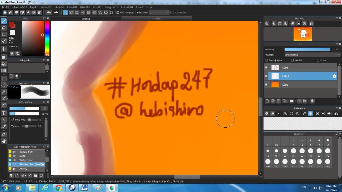Select the Acrylic brush
Screen dimensions: 342x192
26,168
